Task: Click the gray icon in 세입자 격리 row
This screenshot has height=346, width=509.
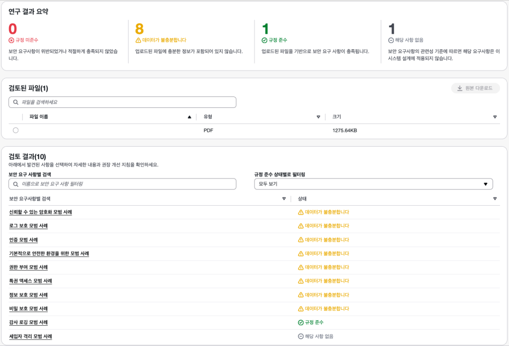Action: tap(301, 337)
